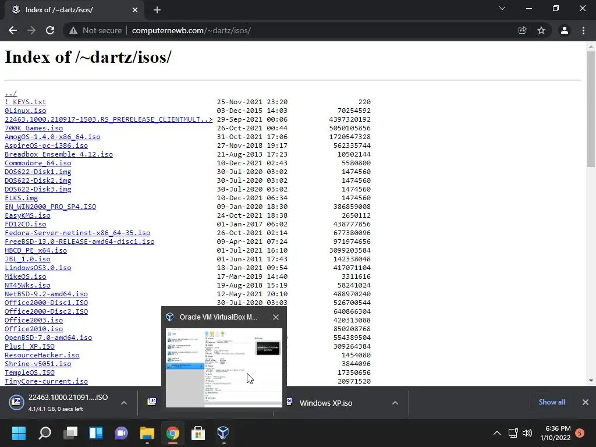Viewport: 596px width, 447px height.
Task: Download DOS622-Disk2.img
Action: point(38,180)
